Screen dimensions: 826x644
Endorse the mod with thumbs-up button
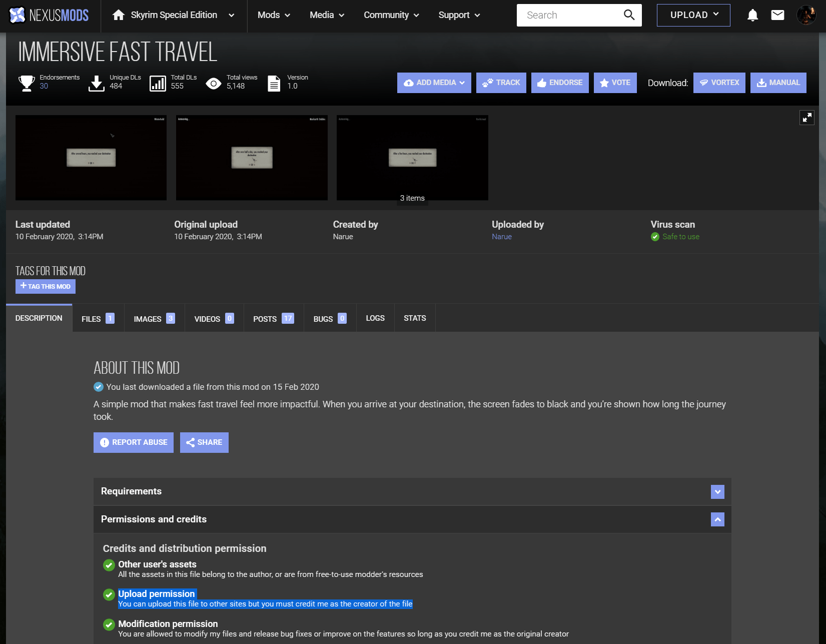559,83
